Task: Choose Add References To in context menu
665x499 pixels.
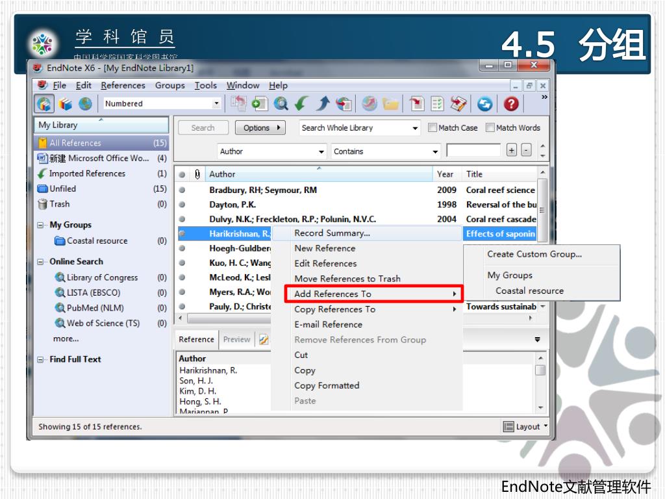Action: coord(373,294)
